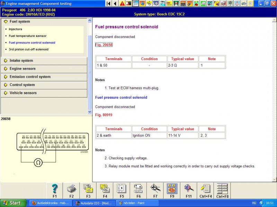277x207 pixels.
Task: Jump to first page arrow icon
Action: [x=108, y=3]
